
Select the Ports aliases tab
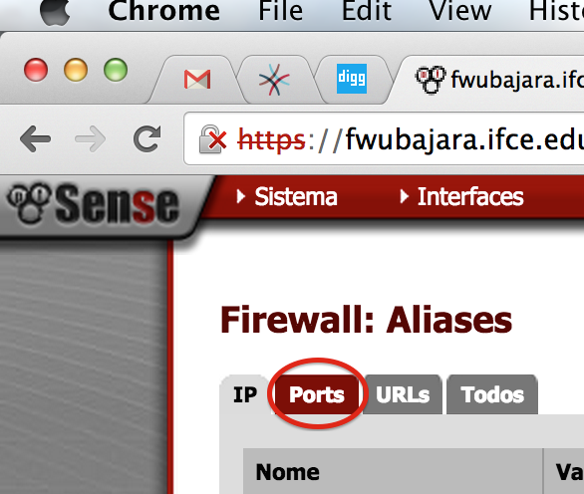click(317, 394)
